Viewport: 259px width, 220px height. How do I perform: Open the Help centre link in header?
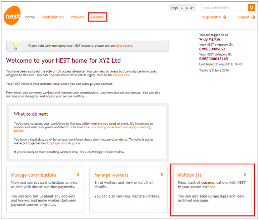[x=211, y=17]
